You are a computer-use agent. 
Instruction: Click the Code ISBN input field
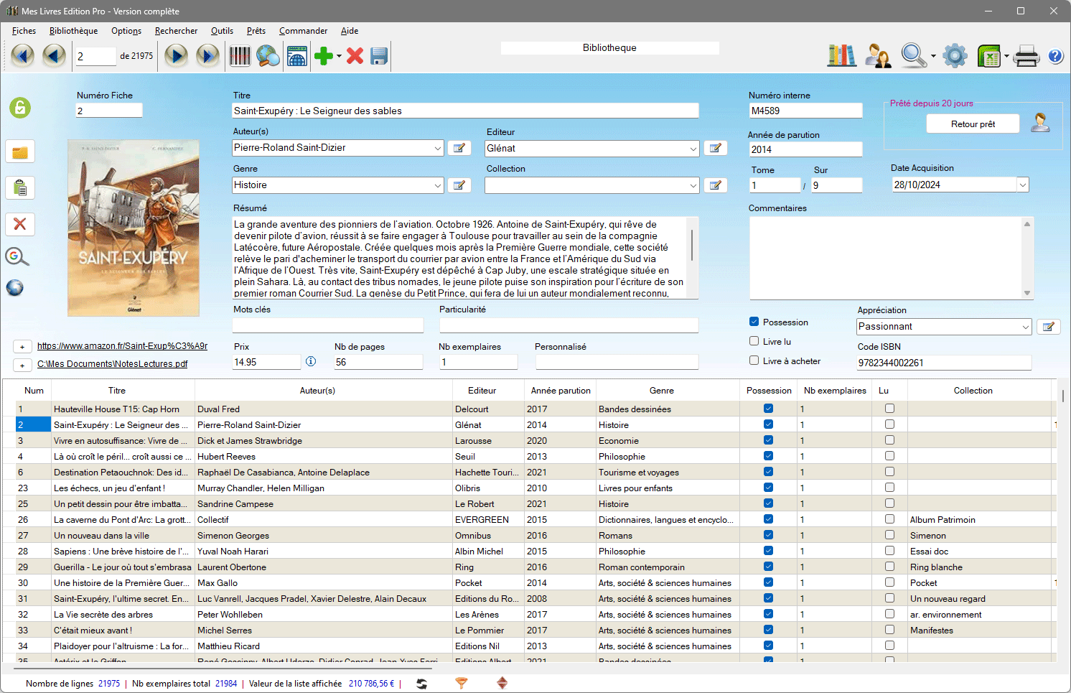coord(944,363)
